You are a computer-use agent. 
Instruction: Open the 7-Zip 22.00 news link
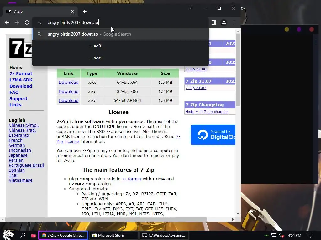[196, 69]
